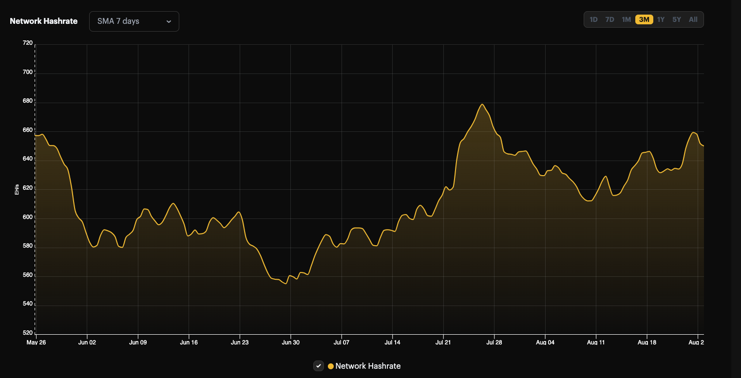Select the 1M range button

[x=626, y=19]
